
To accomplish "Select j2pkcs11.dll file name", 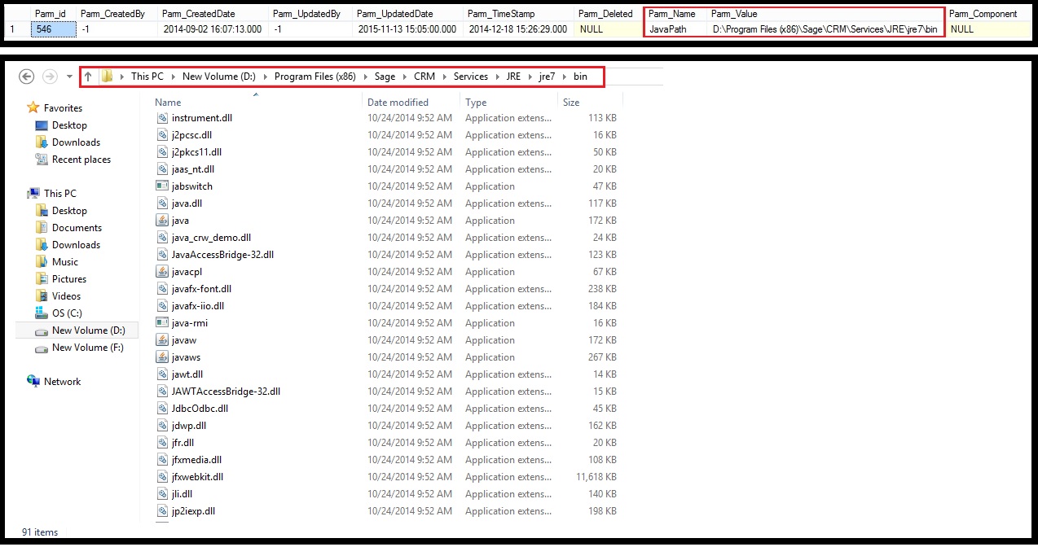I will [x=196, y=152].
